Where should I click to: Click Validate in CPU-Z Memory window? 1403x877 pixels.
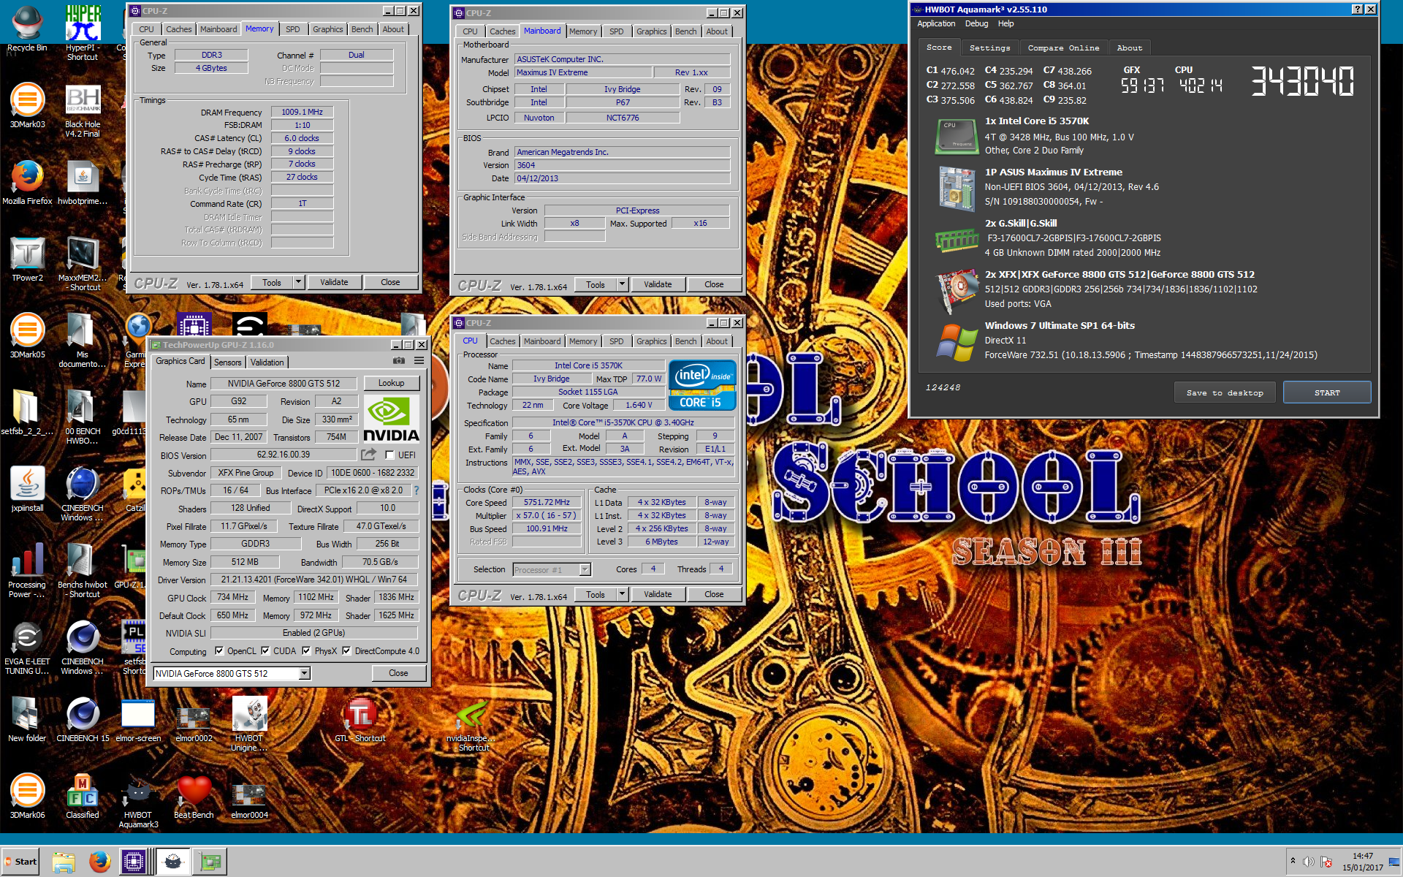pos(334,282)
